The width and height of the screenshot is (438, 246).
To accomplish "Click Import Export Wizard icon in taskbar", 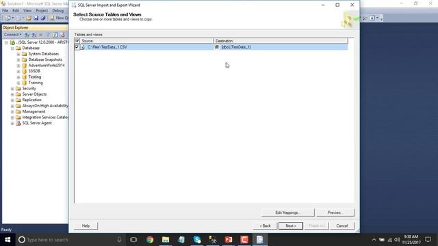I will [x=260, y=240].
